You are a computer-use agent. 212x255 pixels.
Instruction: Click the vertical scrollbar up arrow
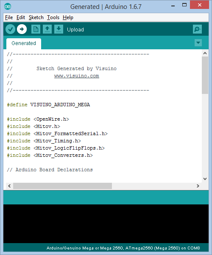tap(205, 53)
